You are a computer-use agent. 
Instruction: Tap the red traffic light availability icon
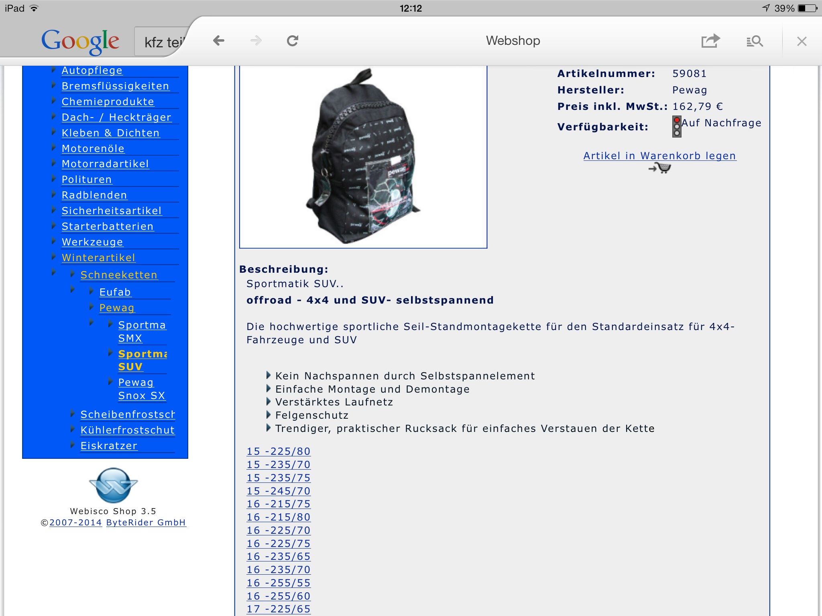point(677,126)
